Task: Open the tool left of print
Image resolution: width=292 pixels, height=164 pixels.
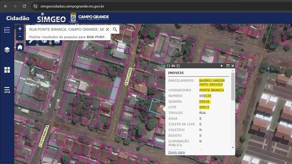Action: point(44,42)
